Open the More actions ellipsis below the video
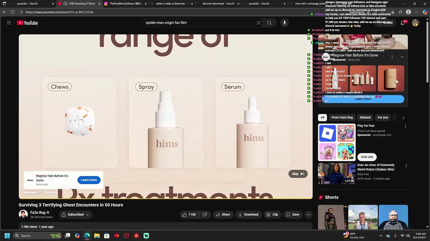 pos(308,215)
